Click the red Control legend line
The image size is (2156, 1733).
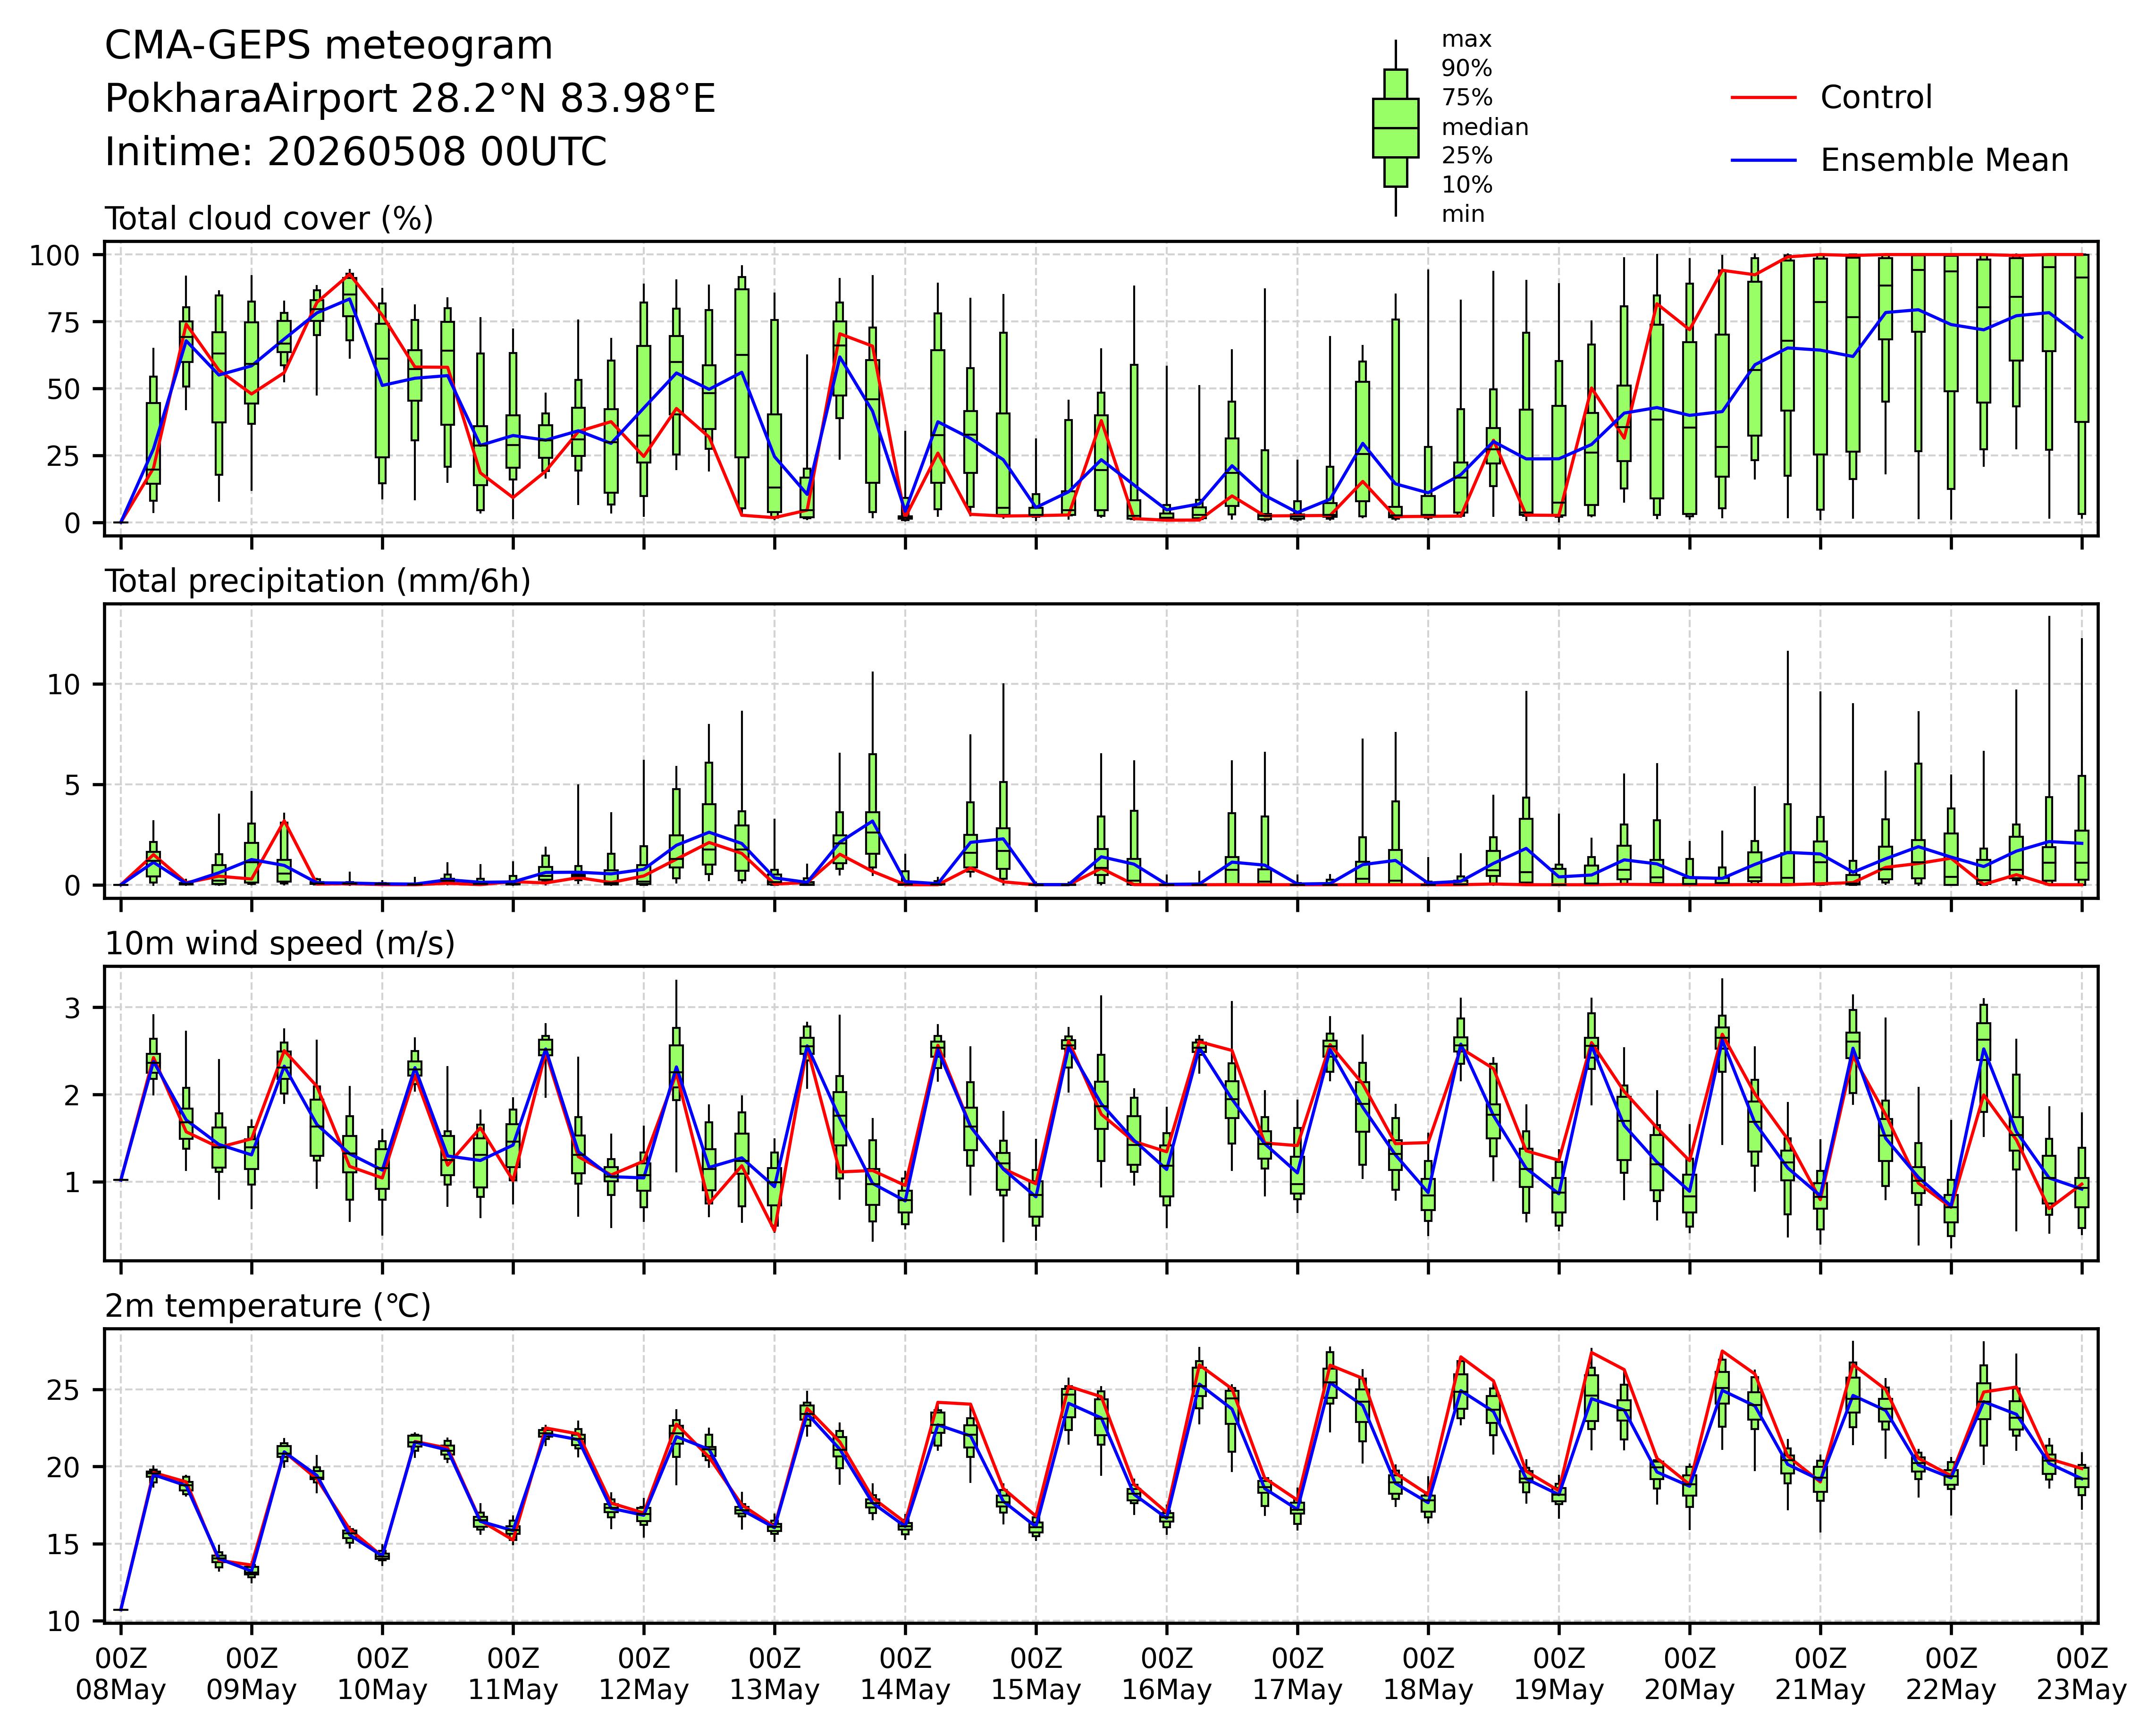[x=1764, y=98]
